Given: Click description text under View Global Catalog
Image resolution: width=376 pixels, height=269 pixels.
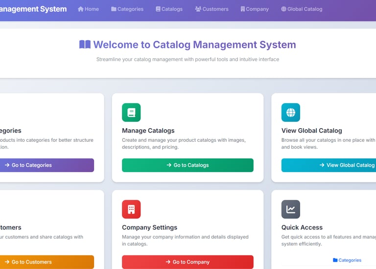Looking at the screenshot, I should pos(329,143).
